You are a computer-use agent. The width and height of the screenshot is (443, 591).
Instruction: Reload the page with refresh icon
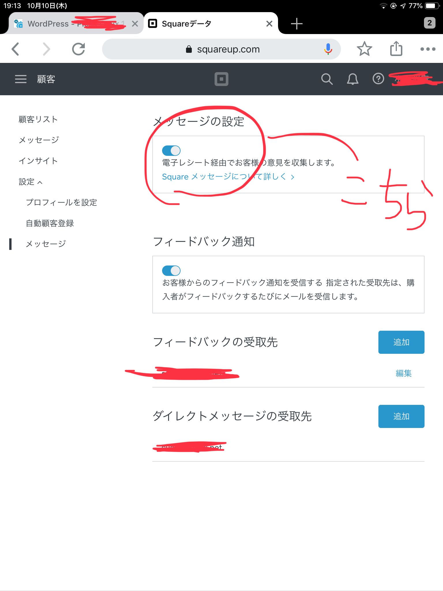78,49
